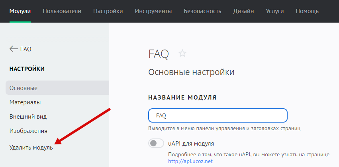Image resolution: width=339 pixels, height=167 pixels.
Task: Click the FAQ back link text
Action: (x=25, y=49)
